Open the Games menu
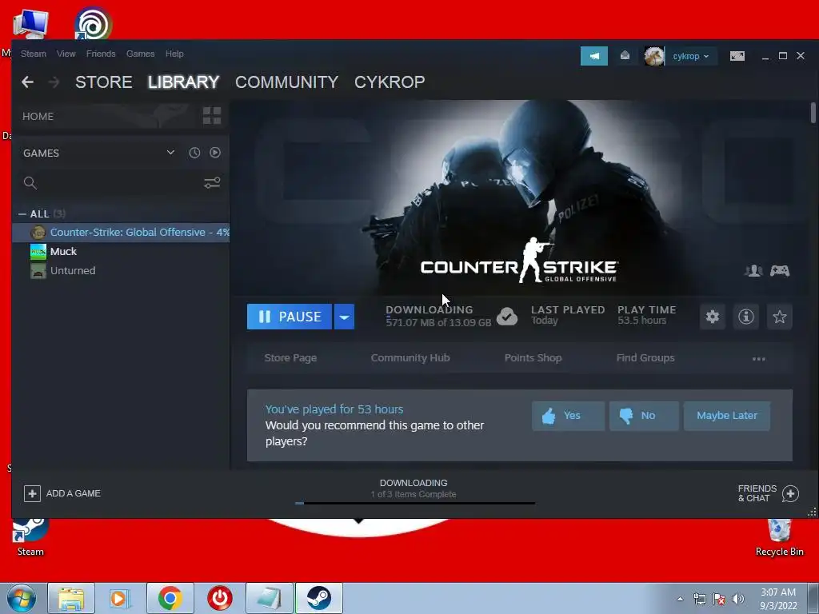 [x=140, y=54]
